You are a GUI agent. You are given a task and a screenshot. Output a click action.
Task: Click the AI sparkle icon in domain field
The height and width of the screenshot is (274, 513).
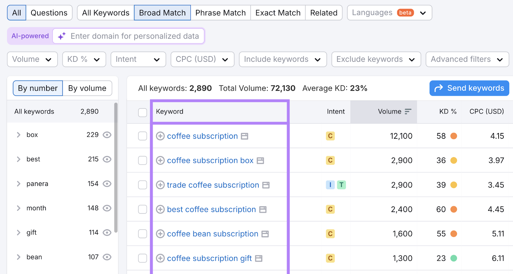point(62,36)
